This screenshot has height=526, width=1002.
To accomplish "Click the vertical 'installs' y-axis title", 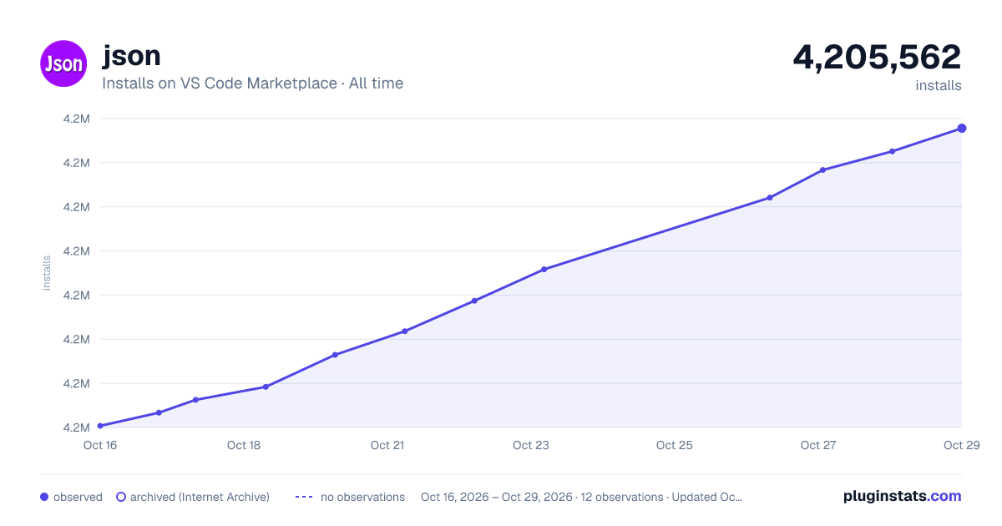I will (x=47, y=273).
